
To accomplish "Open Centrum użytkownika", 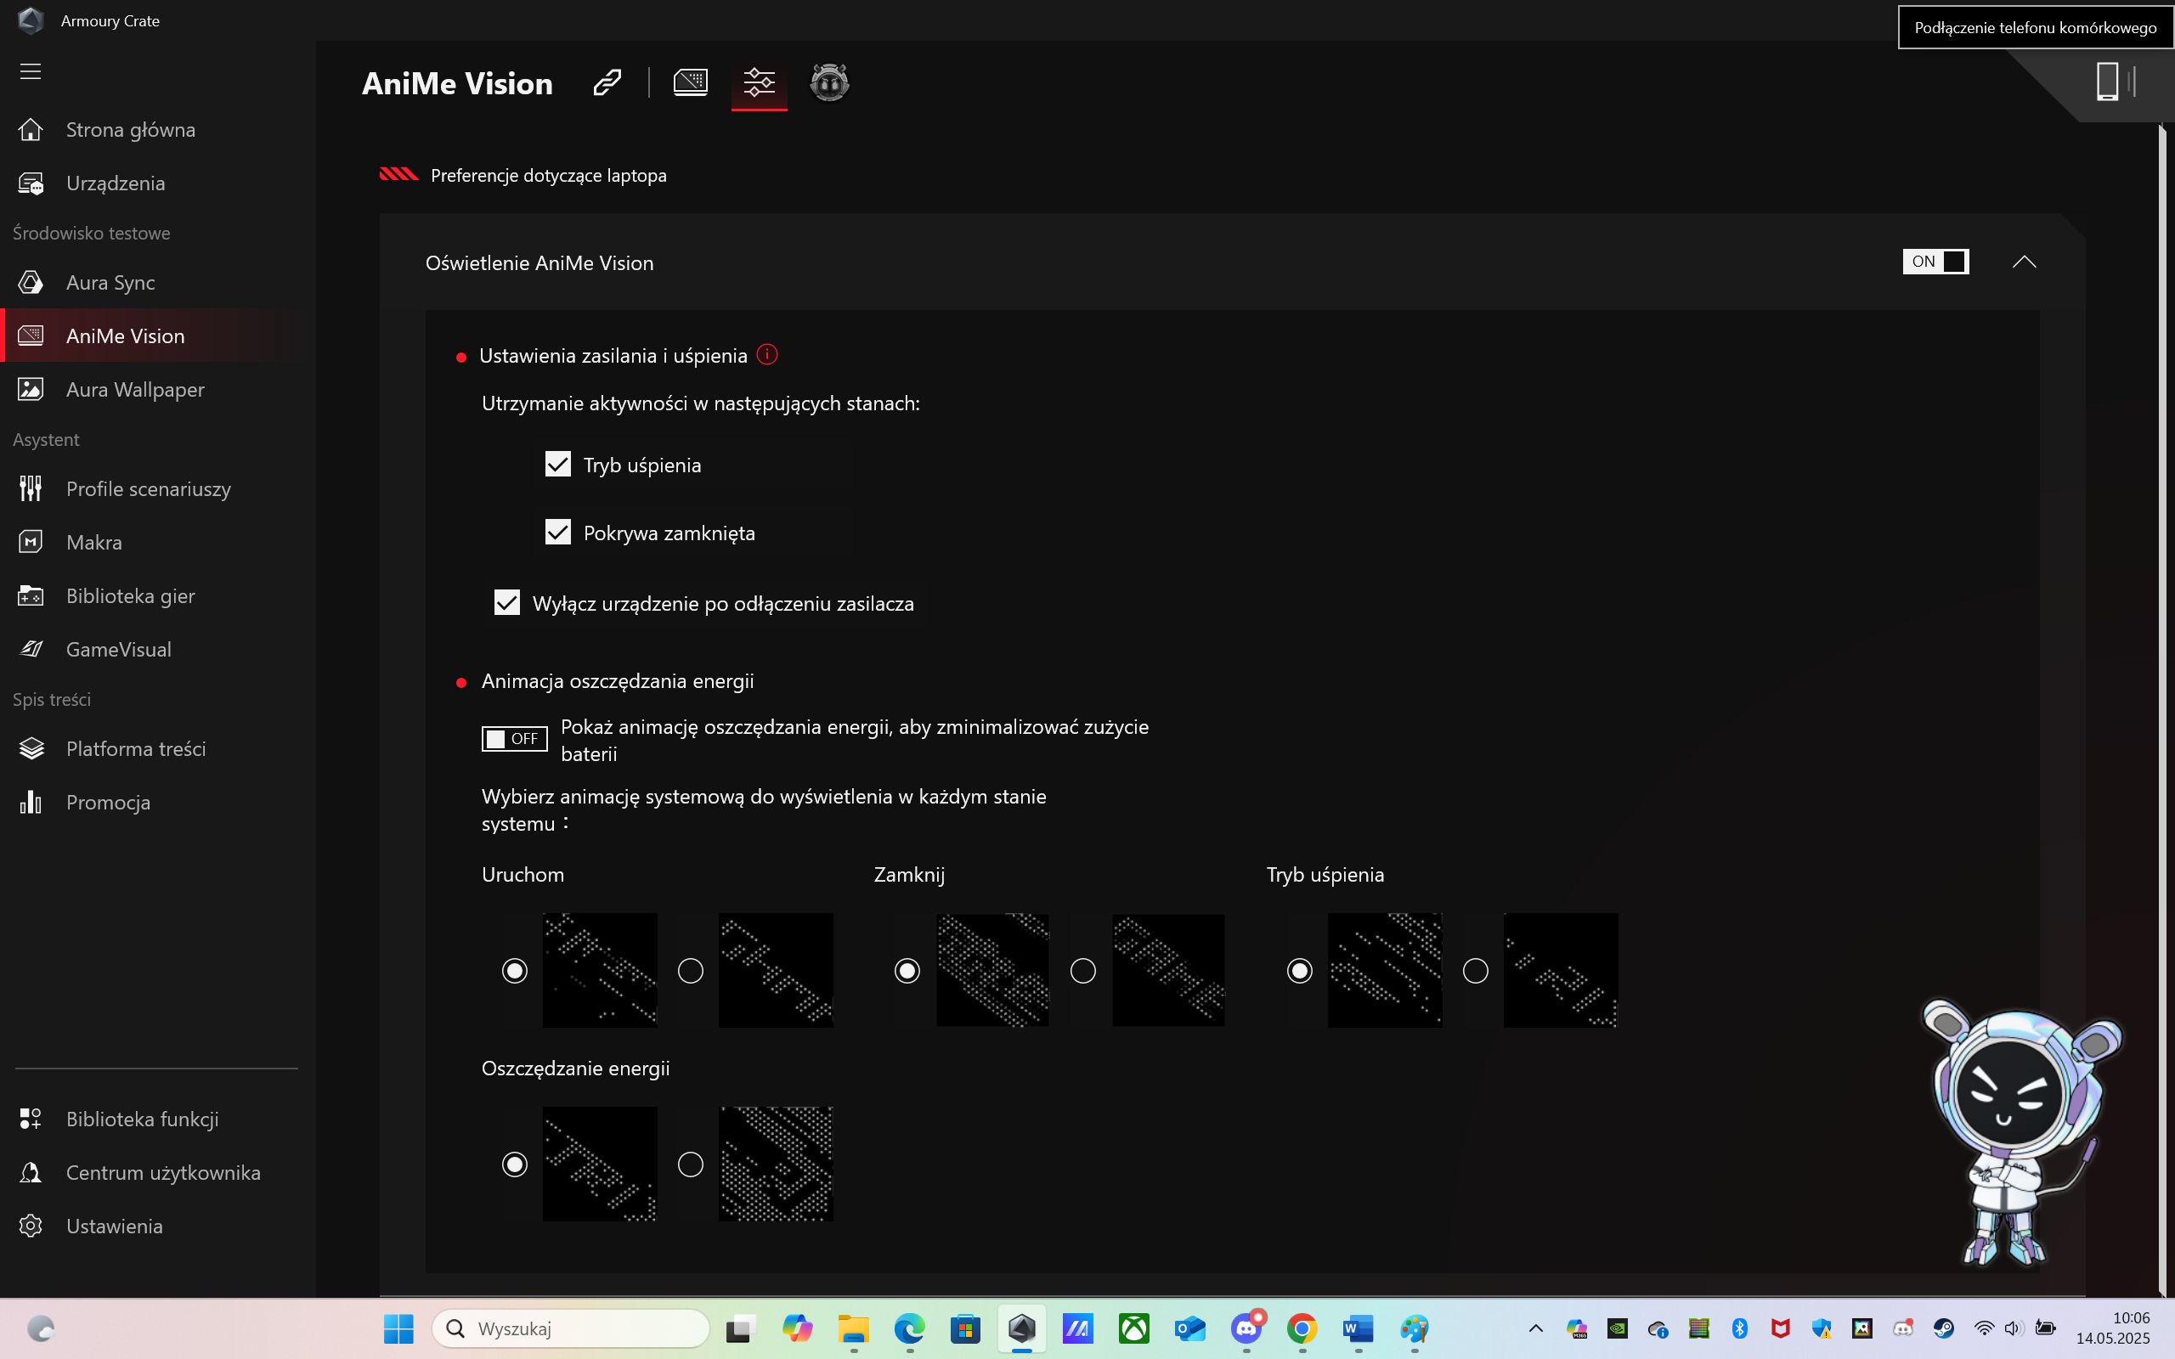I will click(x=162, y=1172).
